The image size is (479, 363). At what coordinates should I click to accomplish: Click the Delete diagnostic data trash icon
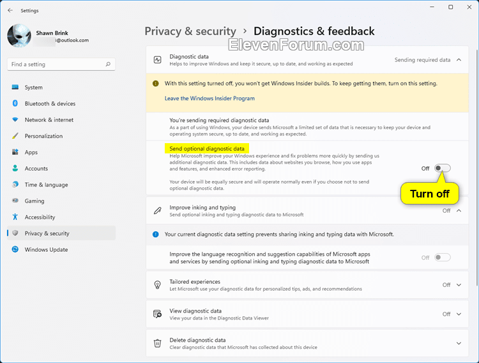(157, 343)
